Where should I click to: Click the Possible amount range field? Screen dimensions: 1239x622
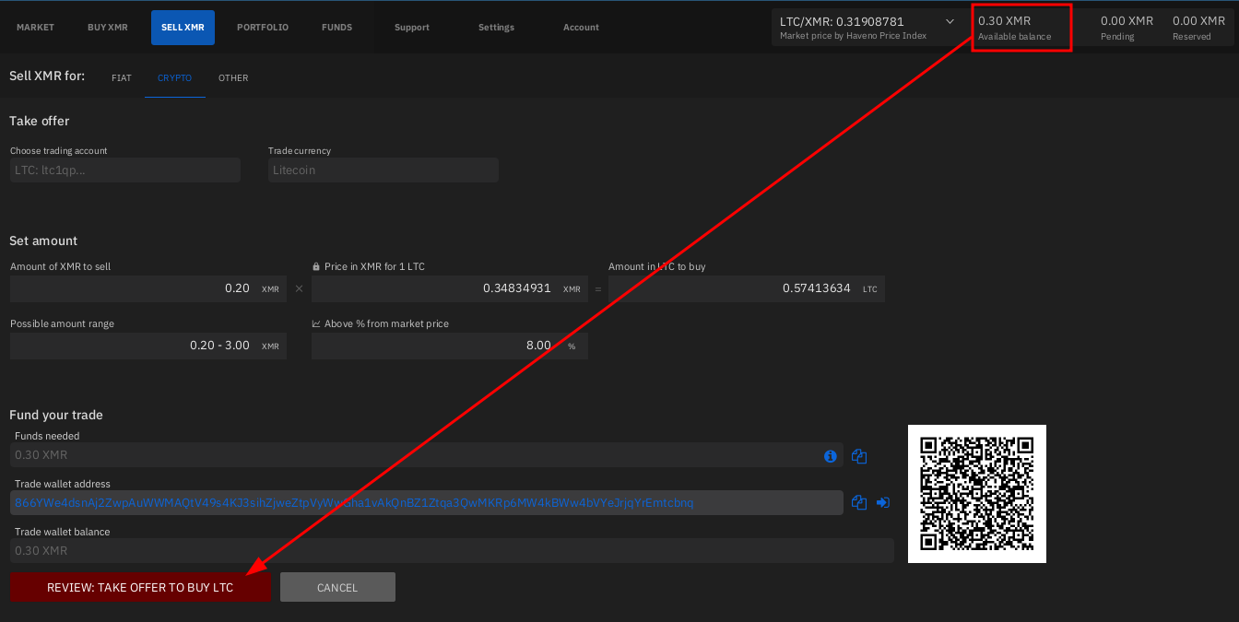(148, 346)
